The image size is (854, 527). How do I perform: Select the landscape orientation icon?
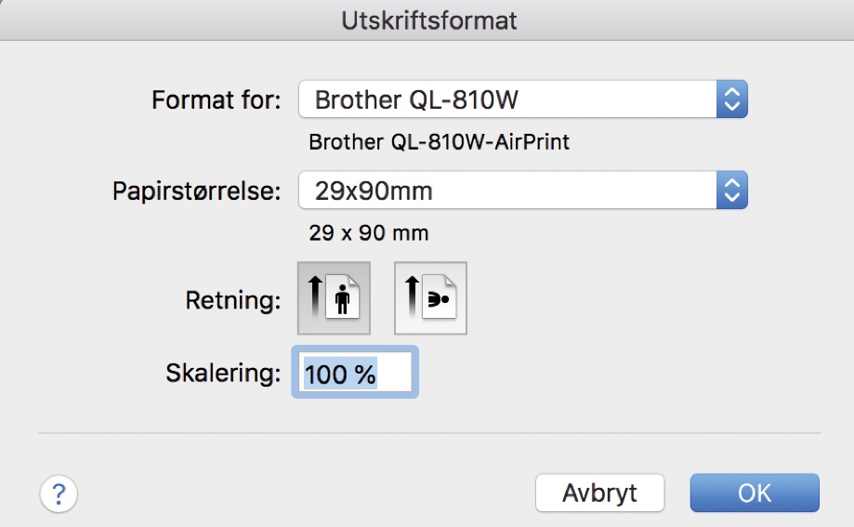pyautogui.click(x=430, y=297)
